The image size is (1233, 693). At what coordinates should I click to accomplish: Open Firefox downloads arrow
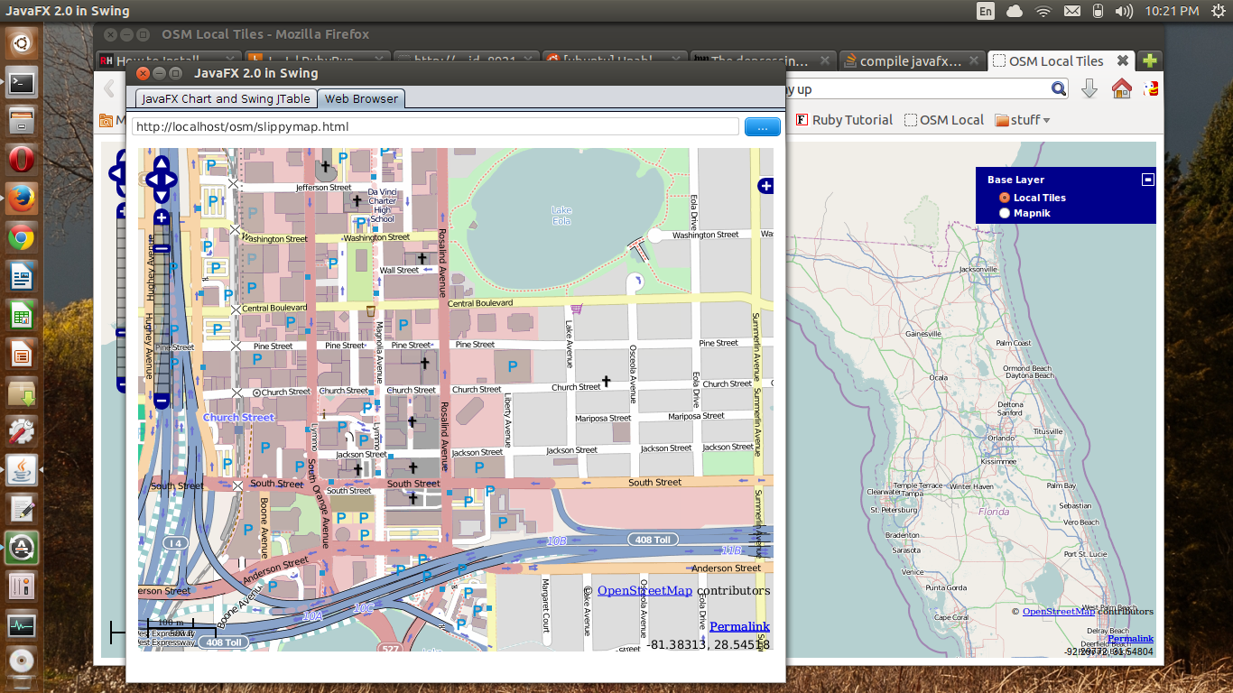(x=1089, y=88)
